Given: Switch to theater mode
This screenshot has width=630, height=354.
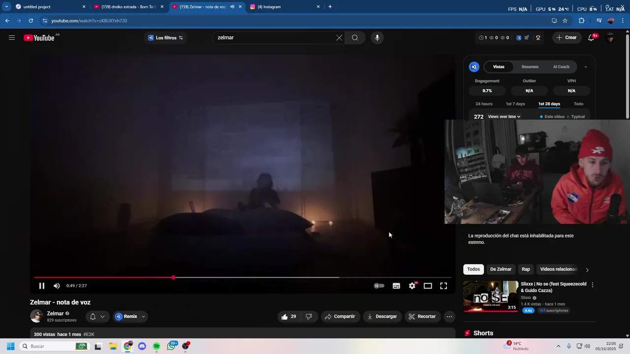Looking at the screenshot, I should pos(428,286).
